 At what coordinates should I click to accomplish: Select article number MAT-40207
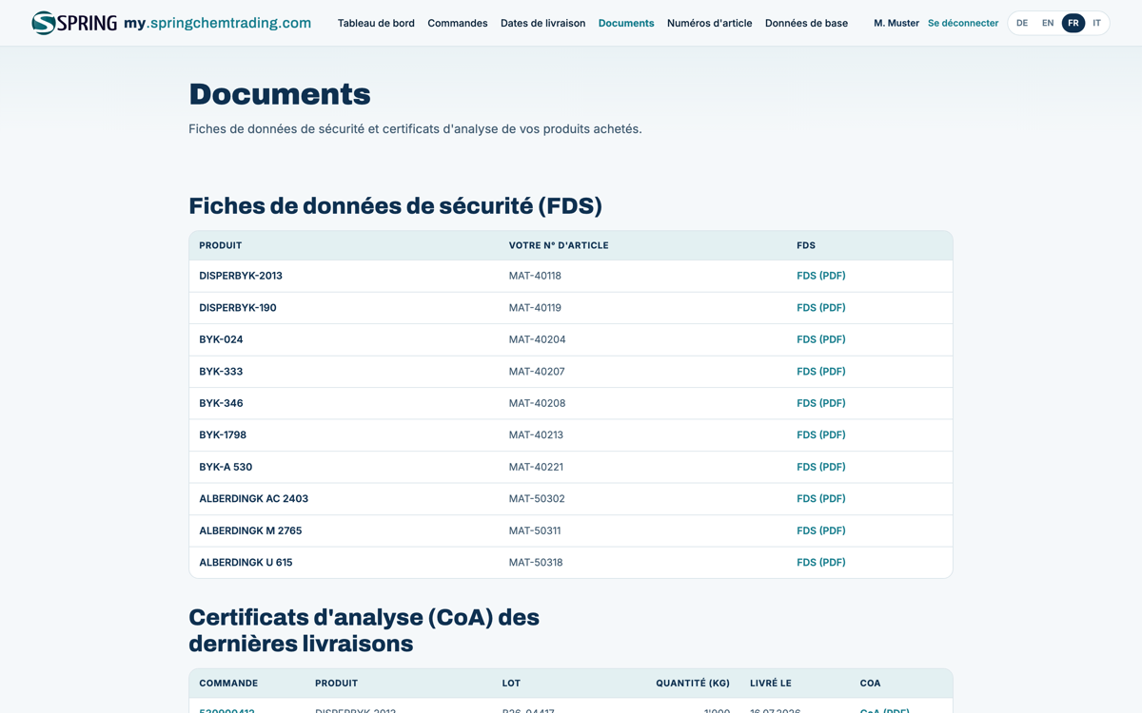[537, 372]
